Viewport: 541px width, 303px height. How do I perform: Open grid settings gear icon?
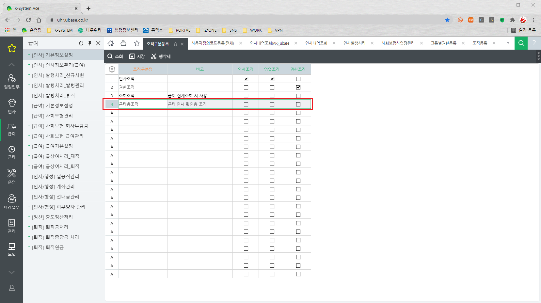[112, 69]
